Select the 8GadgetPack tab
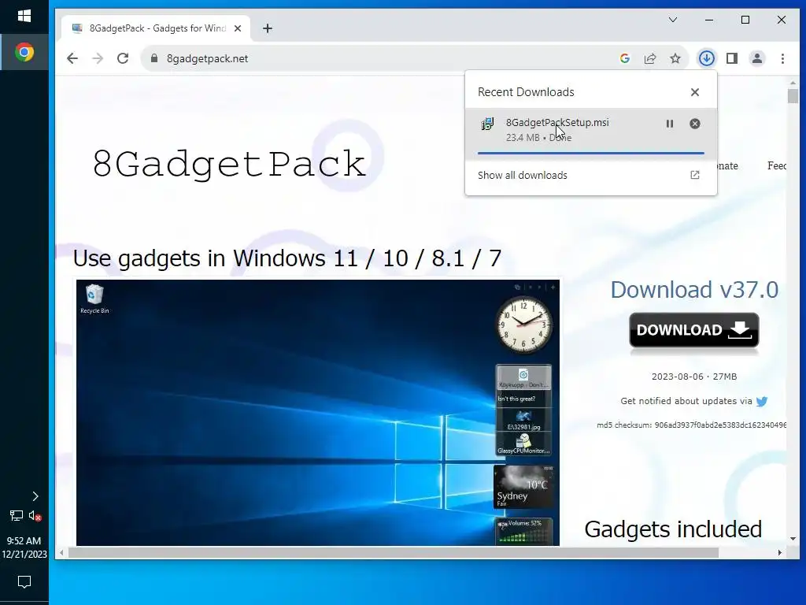806x605 pixels. click(156, 28)
